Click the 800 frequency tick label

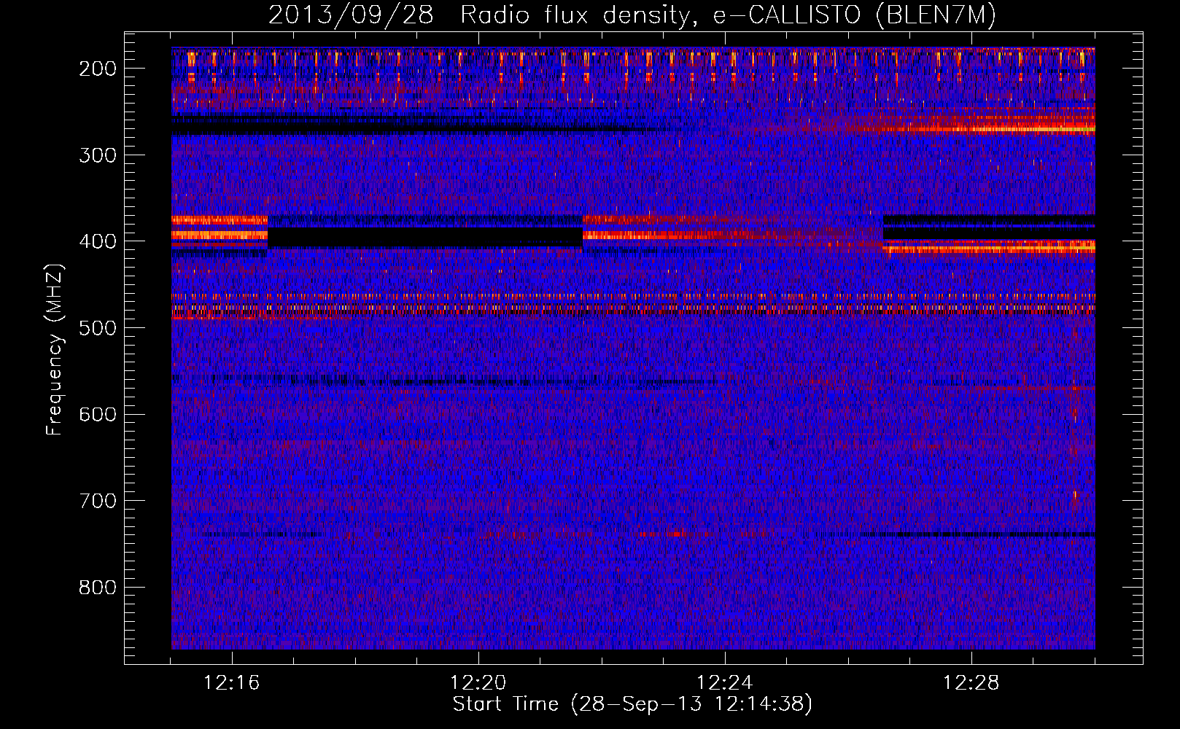97,588
